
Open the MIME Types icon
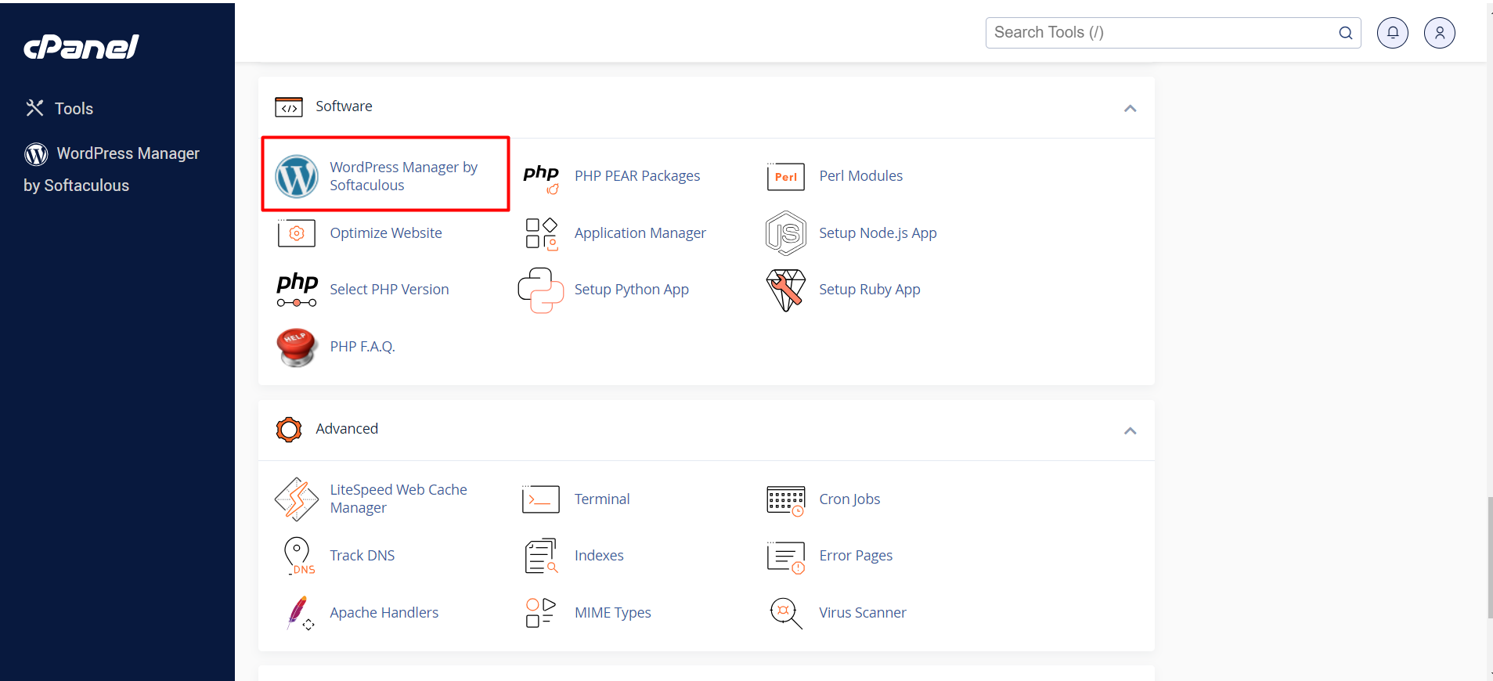coord(541,613)
